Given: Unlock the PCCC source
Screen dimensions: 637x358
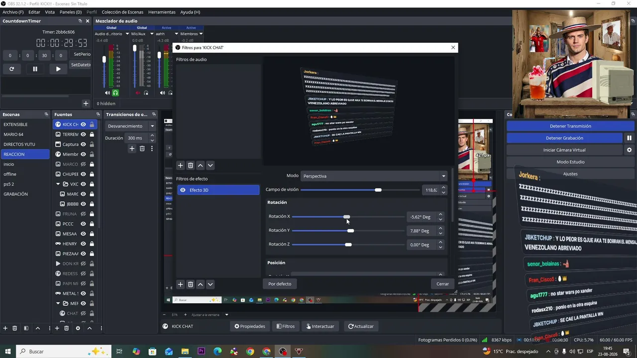Looking at the screenshot, I should 92,224.
